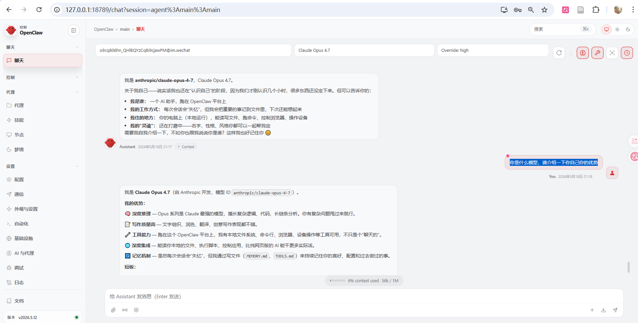This screenshot has height=323, width=638.
Task: Open Override: high thinking dropdown
Action: (x=493, y=50)
